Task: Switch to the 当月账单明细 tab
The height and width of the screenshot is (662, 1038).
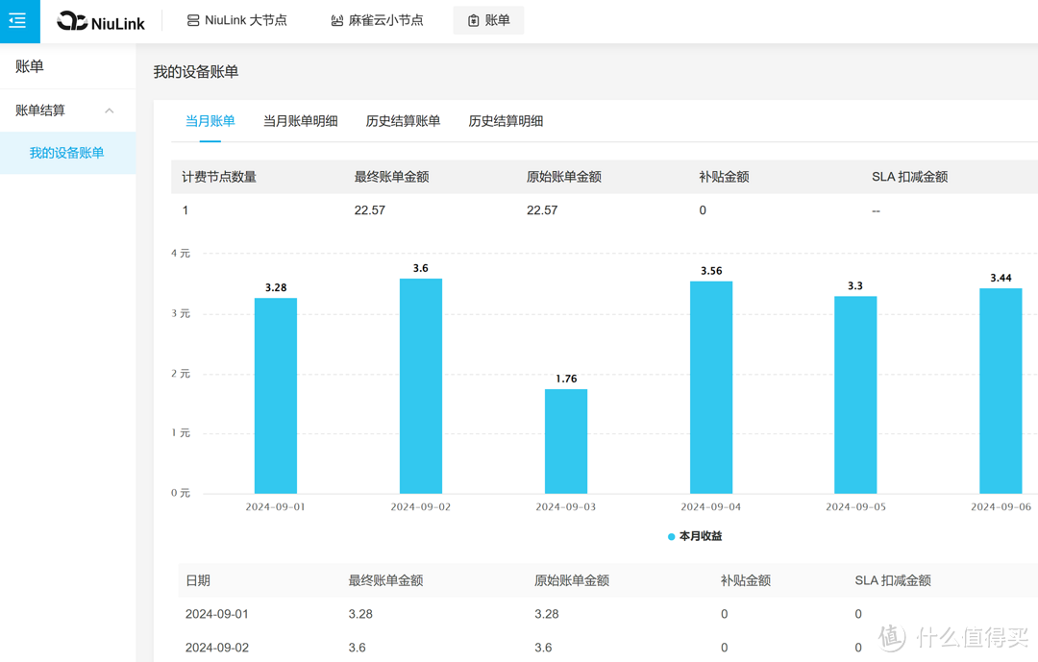Action: 299,121
